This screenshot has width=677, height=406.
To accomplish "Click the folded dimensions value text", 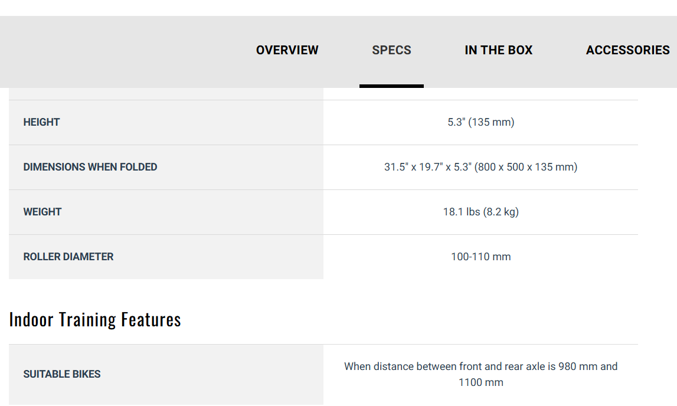I will tap(480, 167).
